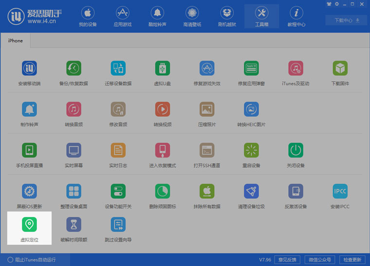370x266 pixels.
Task: Switch to 应用游戏 tab
Action: pos(123,16)
